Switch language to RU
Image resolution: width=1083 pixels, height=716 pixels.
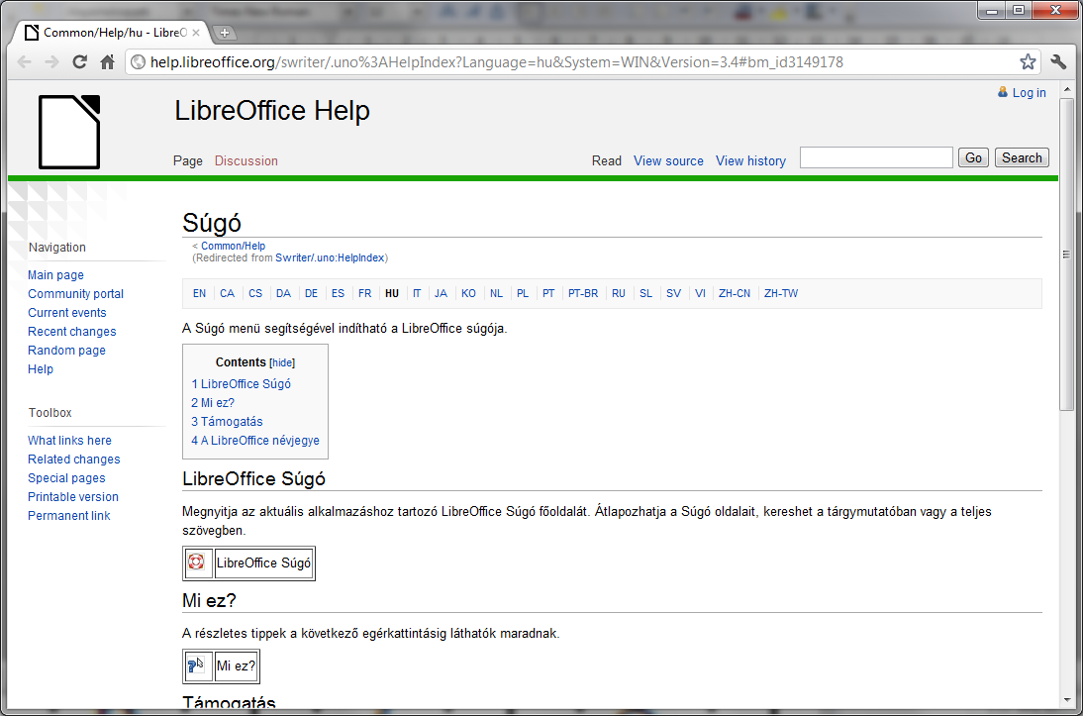point(619,294)
